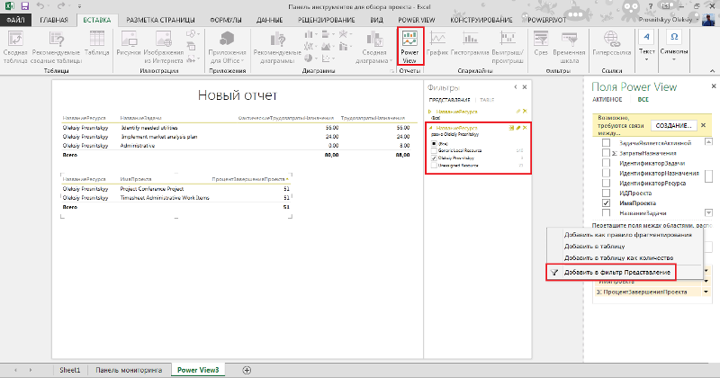The height and width of the screenshot is (378, 720).
Task: Open Рекомендуемые диаграммы
Action: [277, 47]
